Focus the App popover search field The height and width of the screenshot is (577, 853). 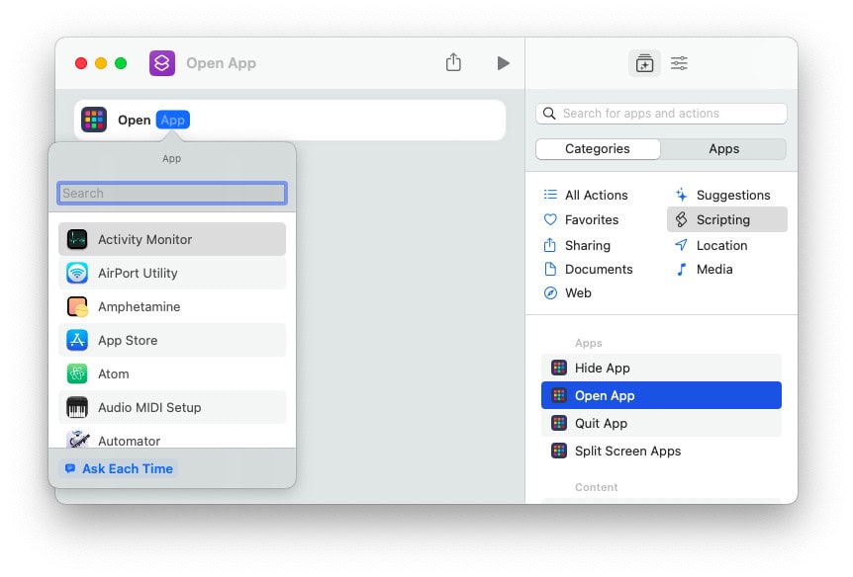click(172, 193)
